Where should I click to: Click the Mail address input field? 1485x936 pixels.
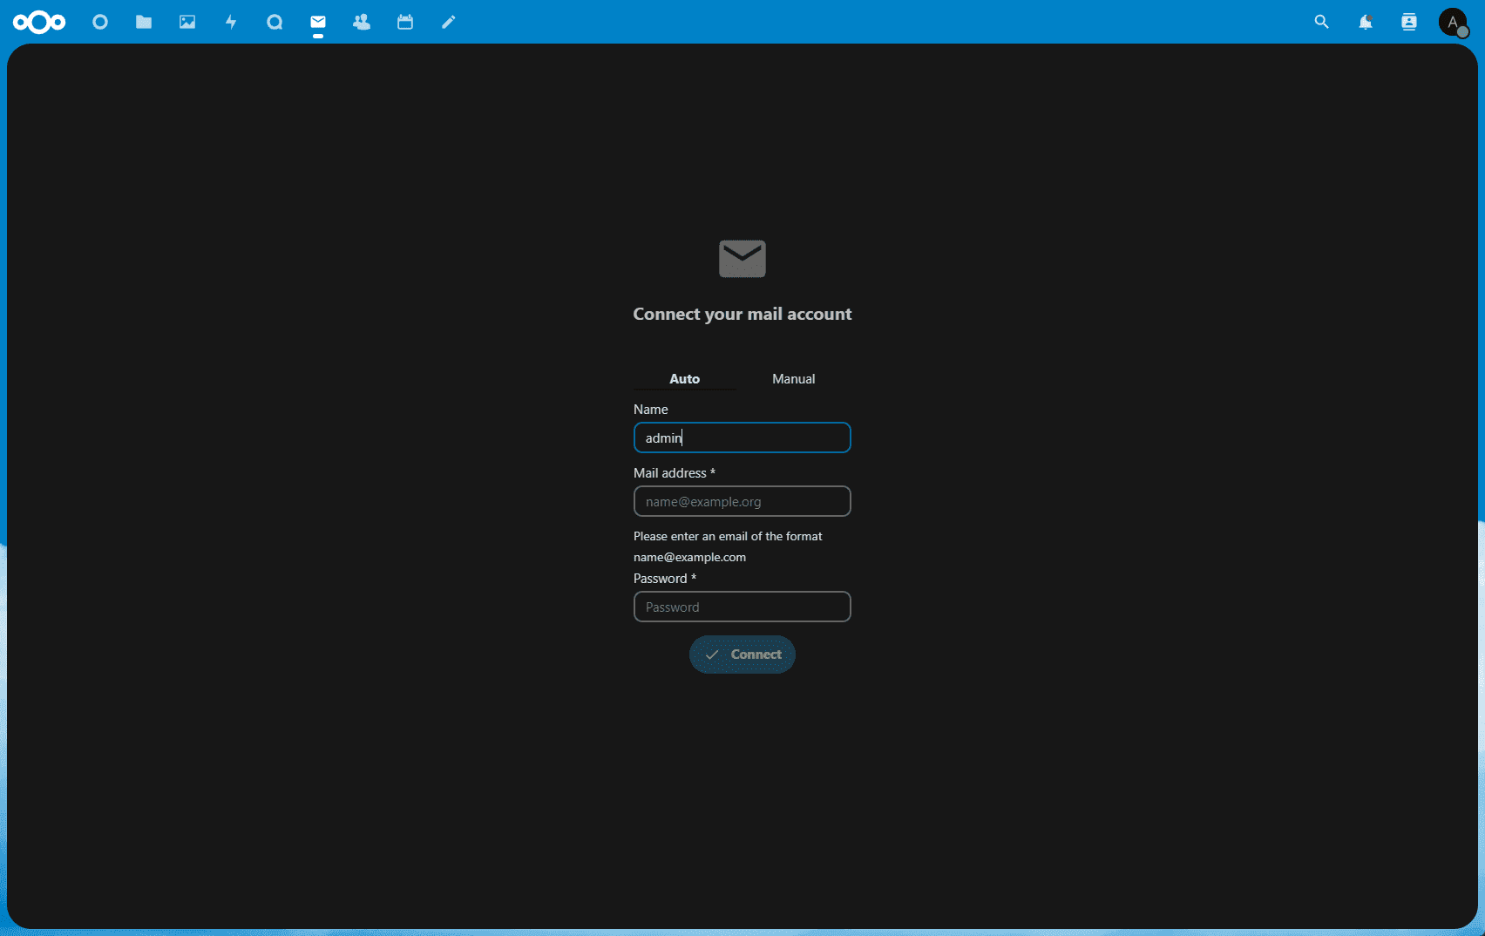(x=742, y=501)
